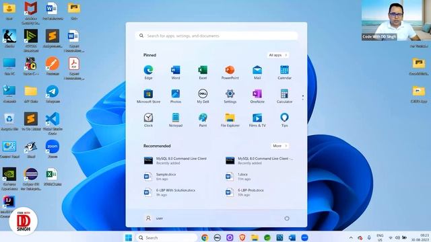This screenshot has height=242, width=431.
Task: Click the Windows Start button on taskbar
Action: [129, 237]
